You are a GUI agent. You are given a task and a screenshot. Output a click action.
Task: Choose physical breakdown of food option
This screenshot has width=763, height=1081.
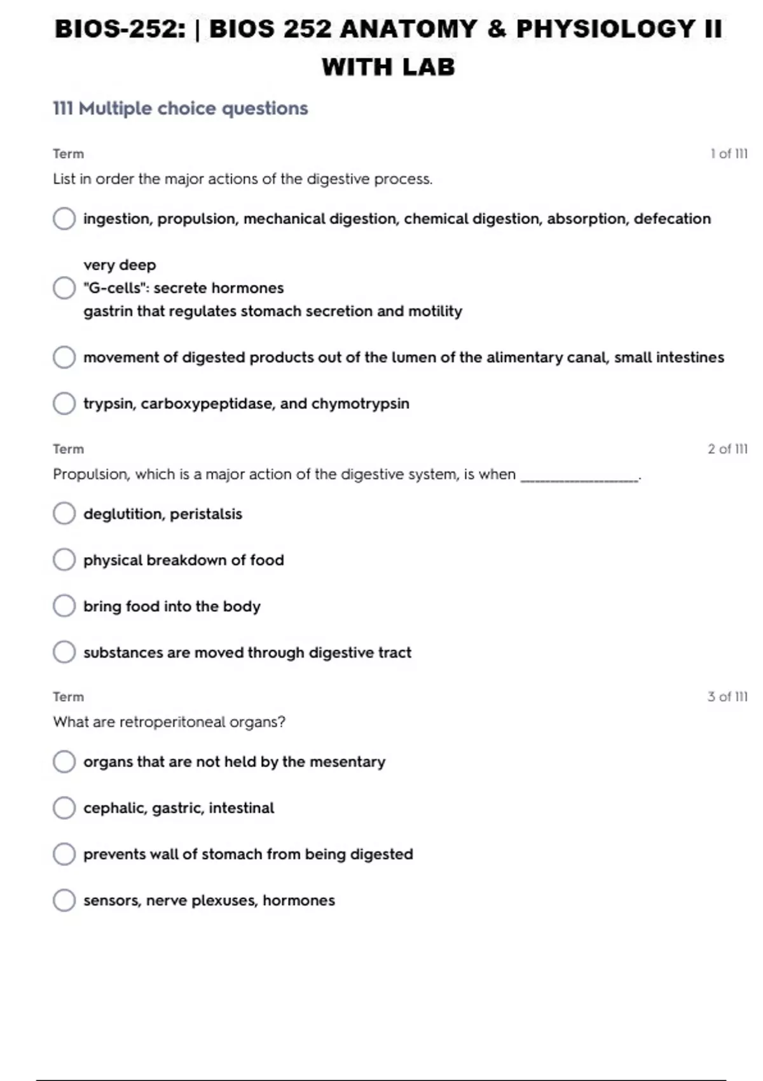coord(64,560)
